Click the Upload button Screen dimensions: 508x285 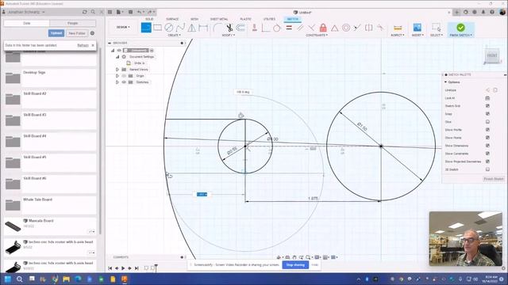coord(56,33)
